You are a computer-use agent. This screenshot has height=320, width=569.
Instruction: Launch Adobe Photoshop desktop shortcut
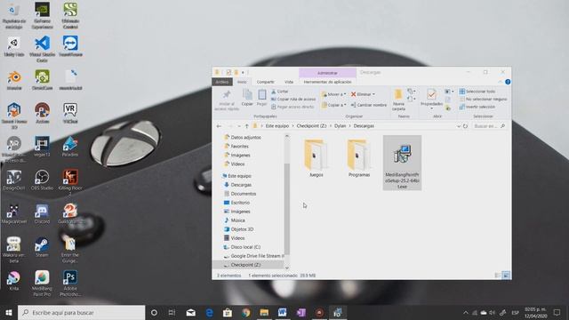[x=70, y=283]
